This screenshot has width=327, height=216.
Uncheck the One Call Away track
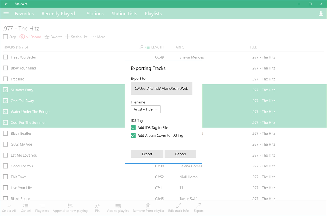coord(6,101)
